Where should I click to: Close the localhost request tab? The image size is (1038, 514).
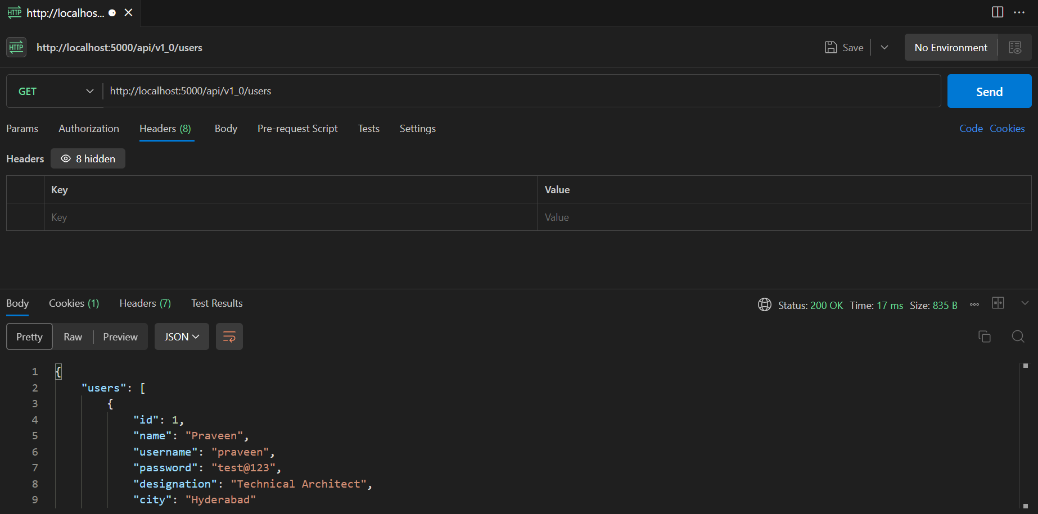point(129,12)
